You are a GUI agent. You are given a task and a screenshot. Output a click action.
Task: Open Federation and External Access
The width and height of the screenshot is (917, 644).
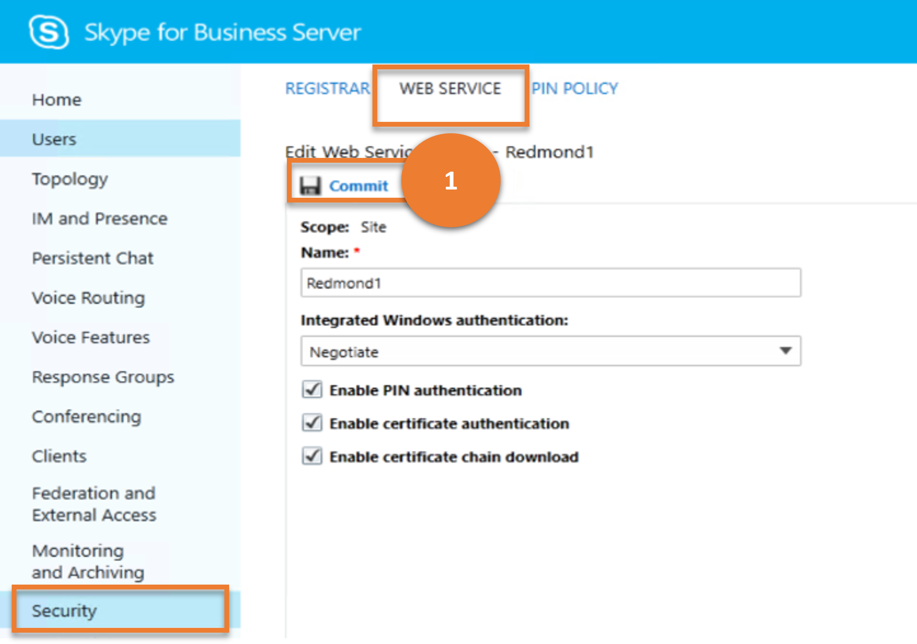[94, 504]
